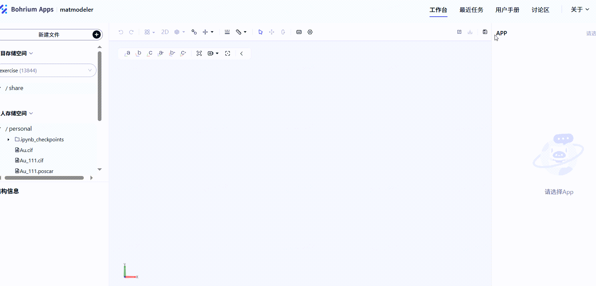
Task: Choose the rotate tool
Action: click(x=283, y=32)
